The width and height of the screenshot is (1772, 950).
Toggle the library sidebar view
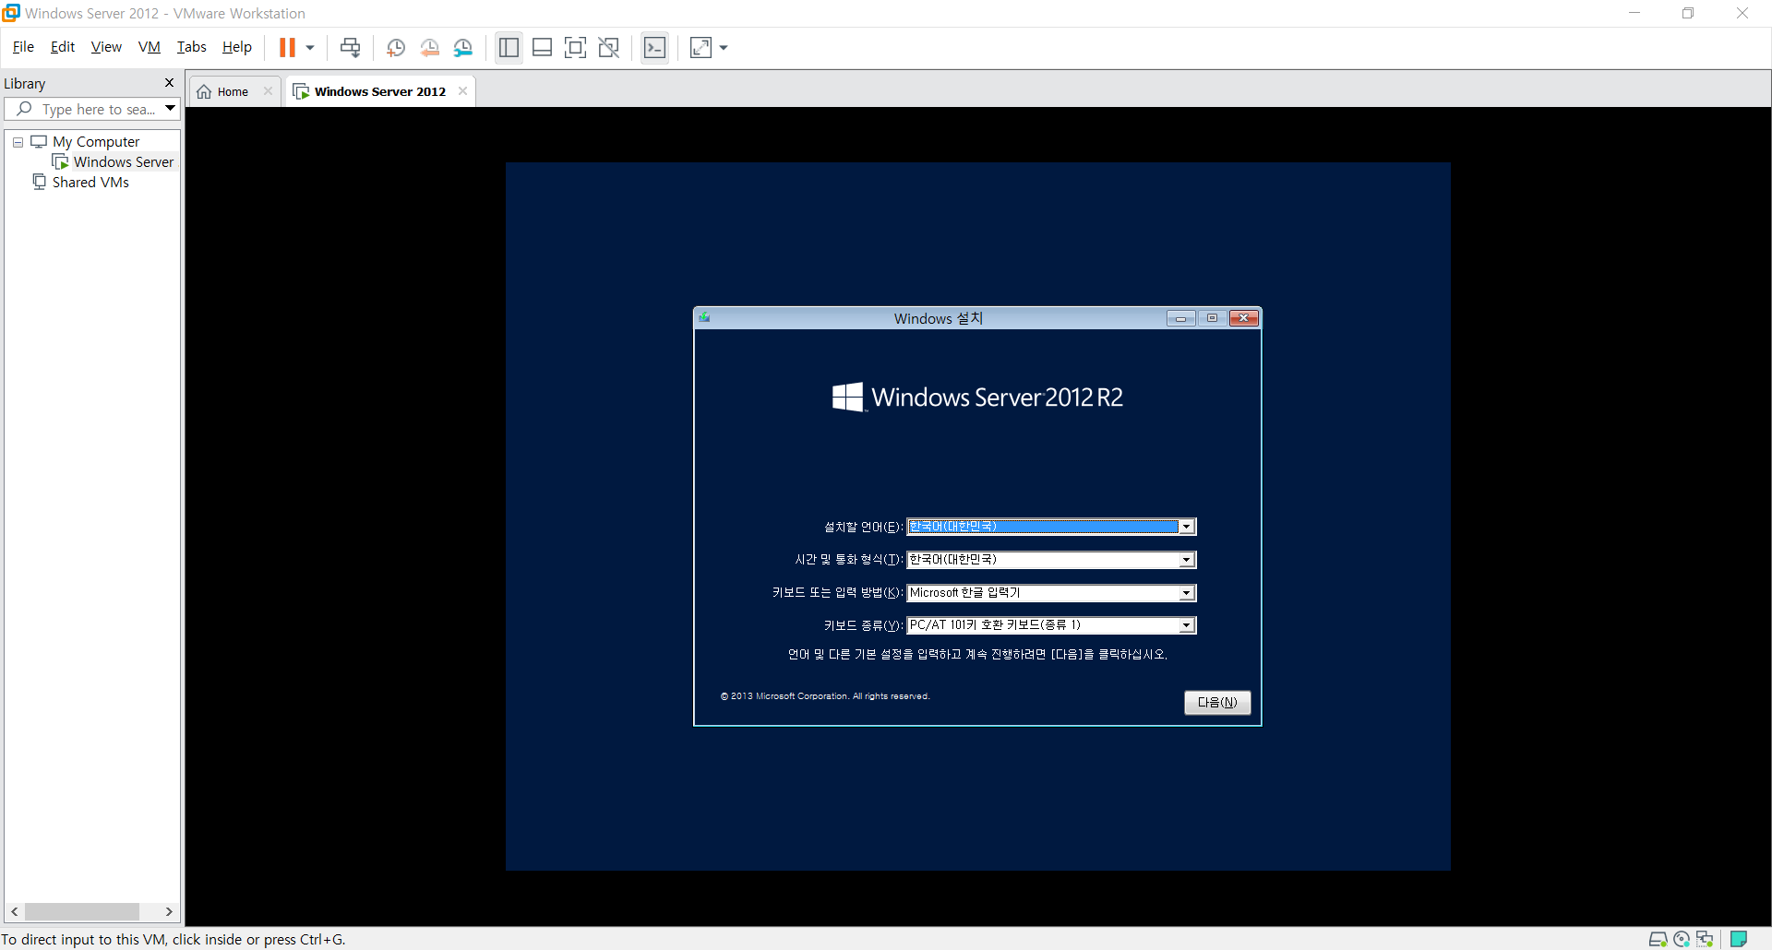point(509,48)
